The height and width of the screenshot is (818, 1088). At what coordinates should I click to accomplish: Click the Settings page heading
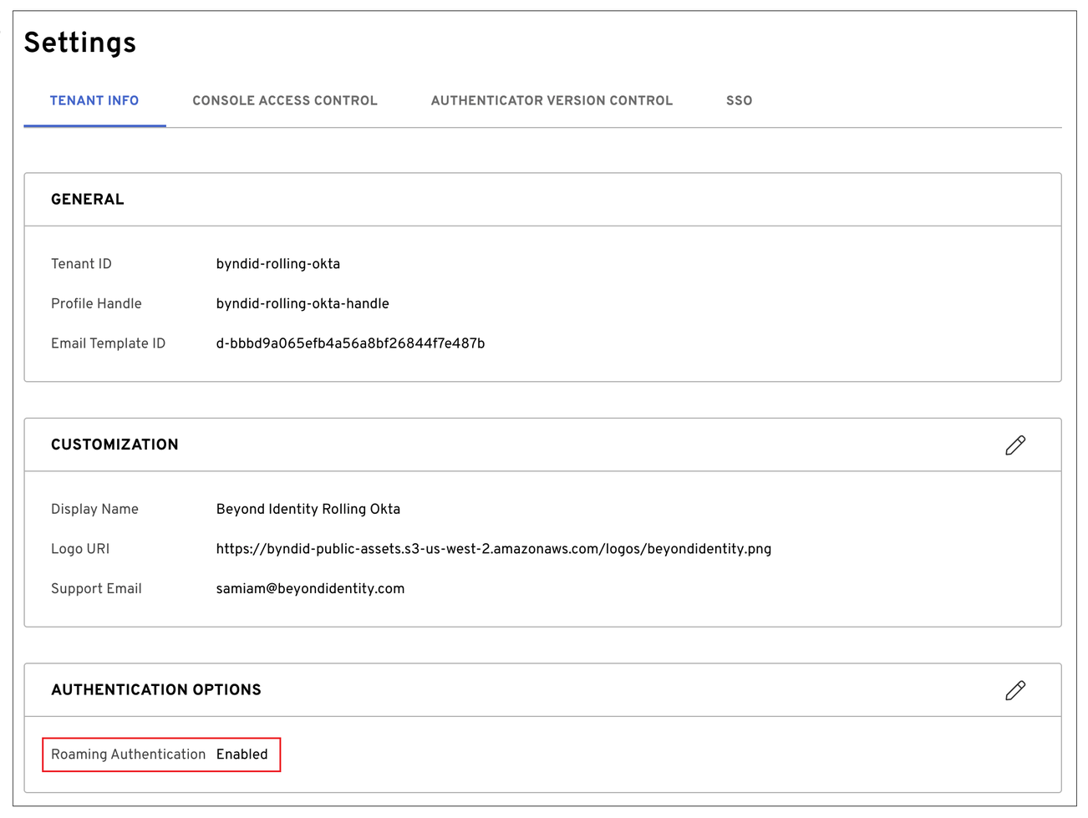80,43
